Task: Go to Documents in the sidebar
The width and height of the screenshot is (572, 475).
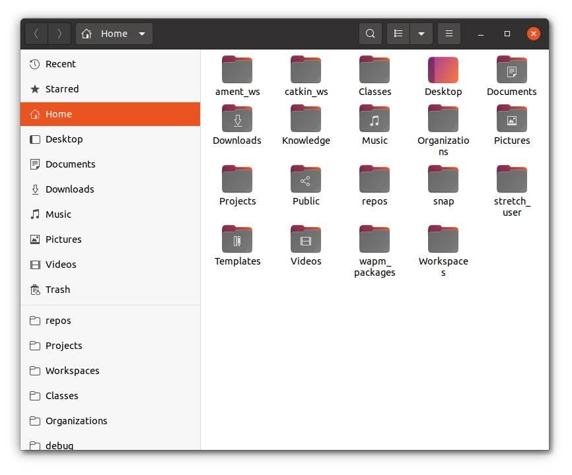Action: point(110,164)
